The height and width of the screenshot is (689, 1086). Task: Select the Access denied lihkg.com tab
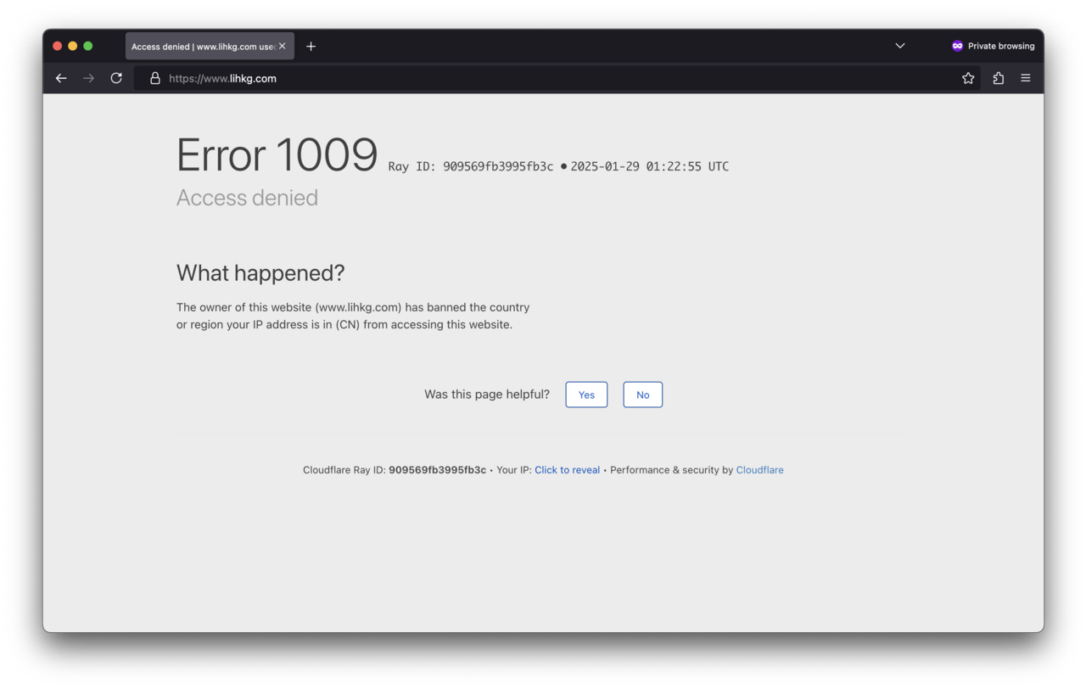tap(210, 46)
